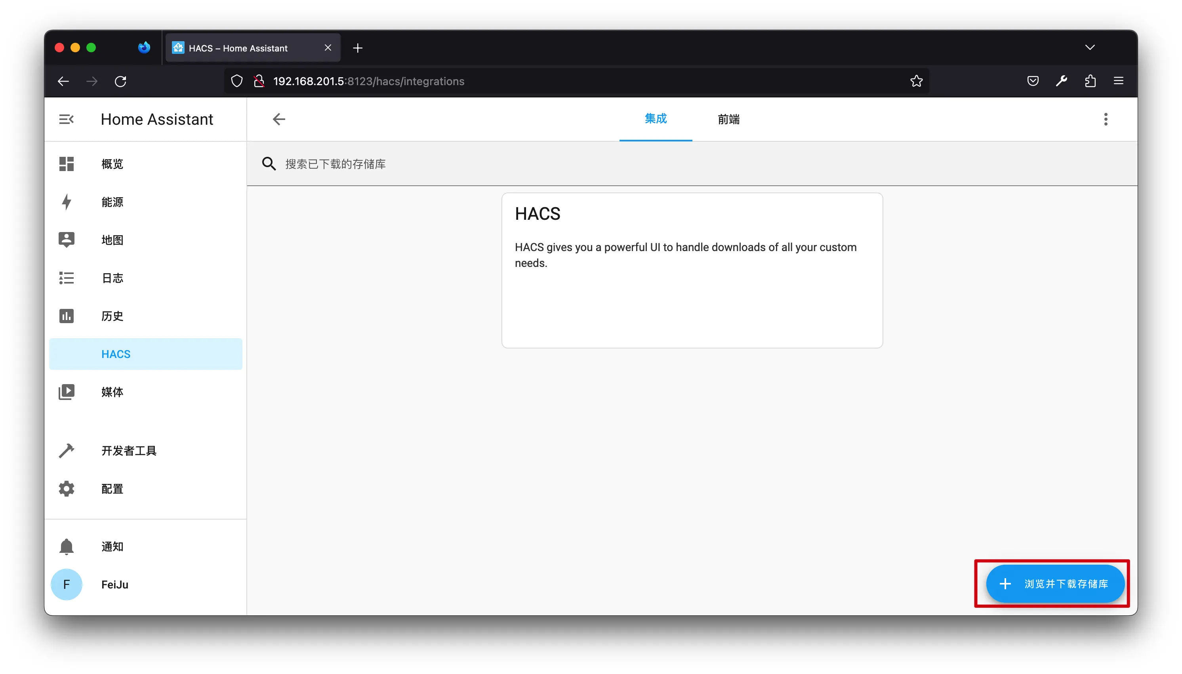Open the 媒体 media player icon
The height and width of the screenshot is (674, 1182).
[x=66, y=392]
